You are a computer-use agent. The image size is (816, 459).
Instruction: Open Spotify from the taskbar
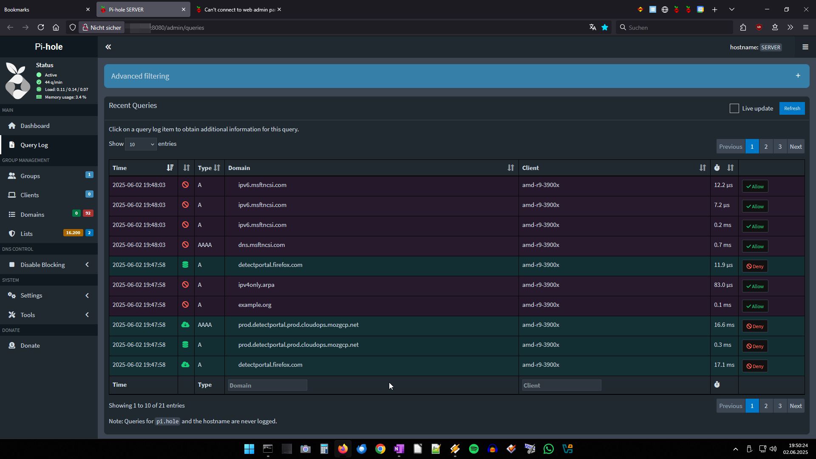coord(473,449)
